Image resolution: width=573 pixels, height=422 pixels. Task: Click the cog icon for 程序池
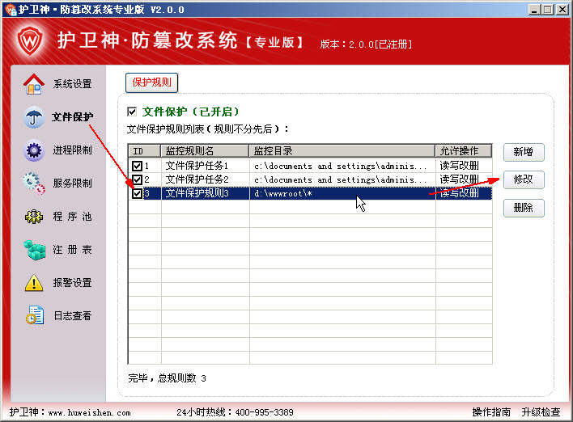(x=34, y=217)
